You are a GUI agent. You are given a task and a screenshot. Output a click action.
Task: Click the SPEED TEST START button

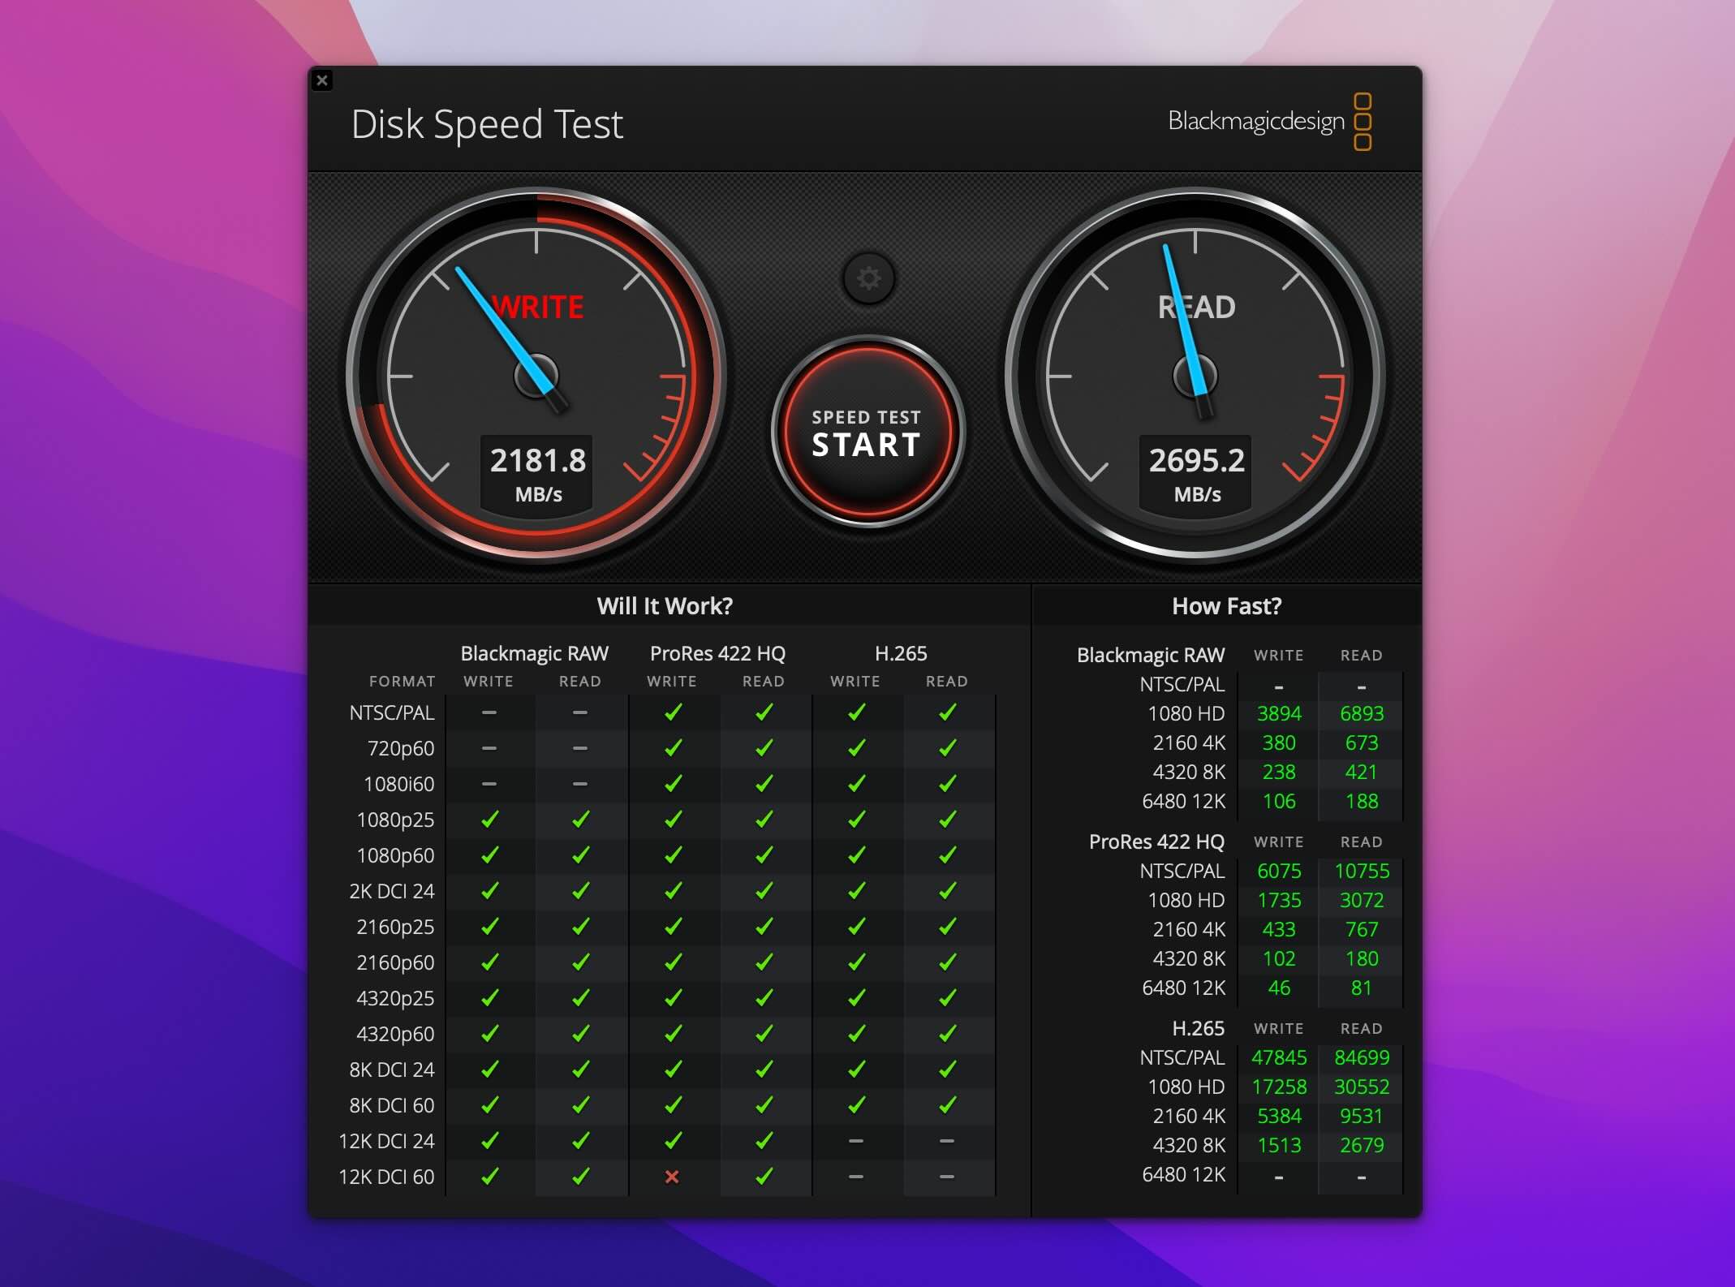[x=867, y=433]
